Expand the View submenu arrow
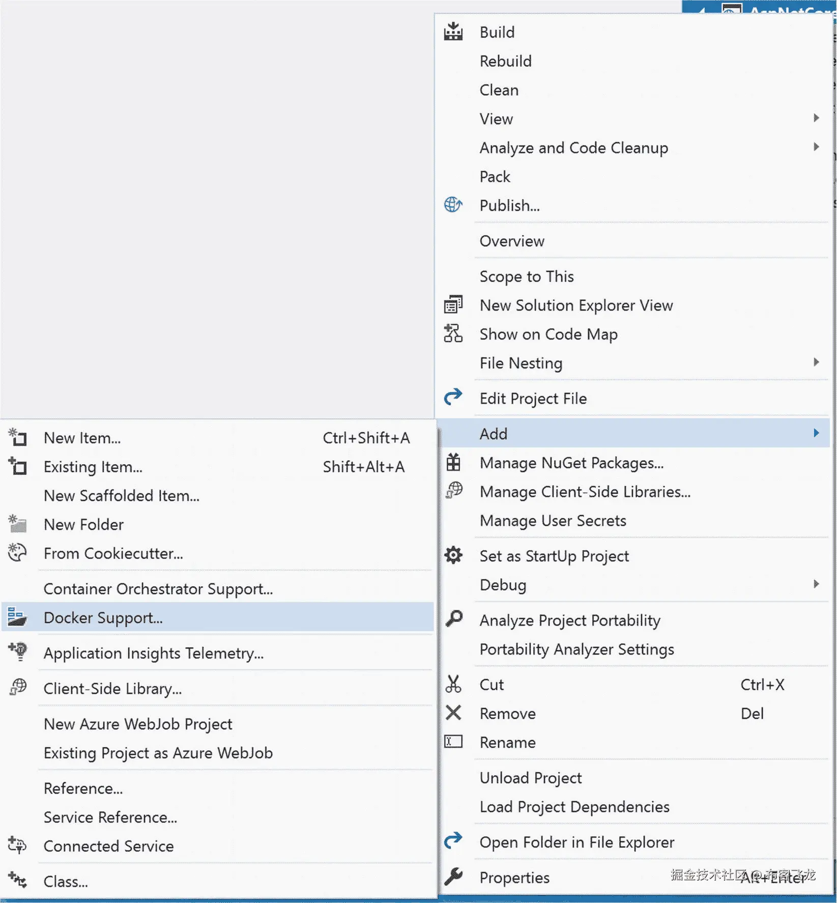 (x=816, y=118)
